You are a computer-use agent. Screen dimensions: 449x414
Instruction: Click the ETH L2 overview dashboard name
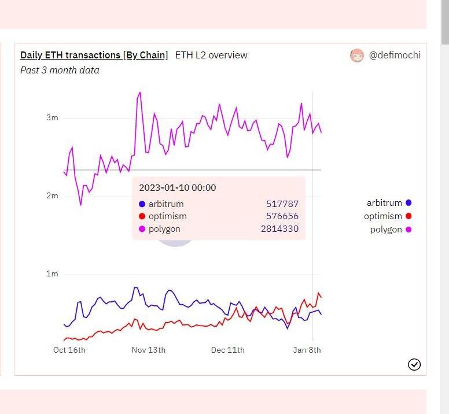point(211,55)
